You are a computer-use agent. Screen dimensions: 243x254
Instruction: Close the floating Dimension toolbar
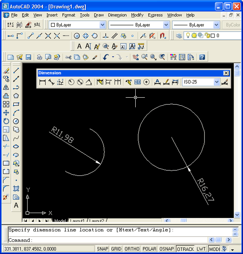(x=226, y=73)
